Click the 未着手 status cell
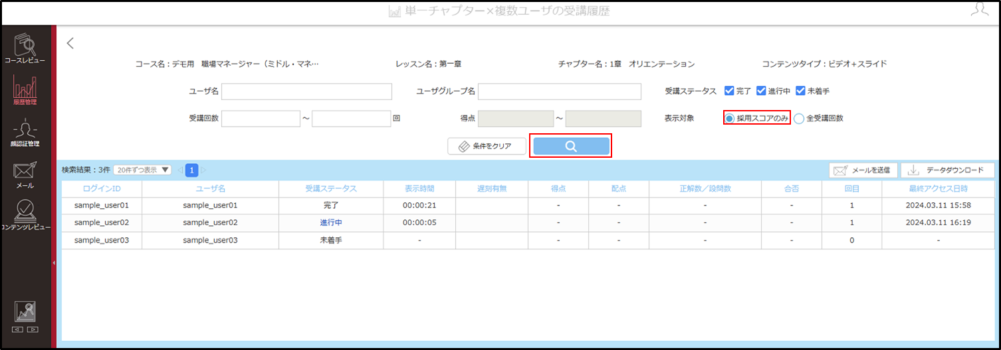Viewport: 1001px width, 350px height. tap(331, 240)
